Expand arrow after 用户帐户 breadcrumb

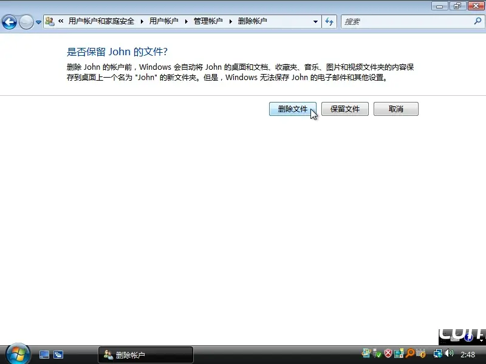tap(187, 21)
